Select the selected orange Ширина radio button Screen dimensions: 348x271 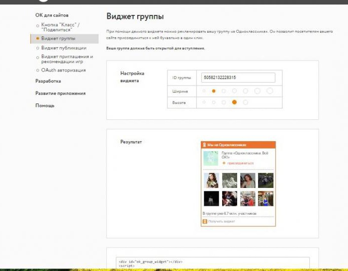pyautogui.click(x=213, y=91)
